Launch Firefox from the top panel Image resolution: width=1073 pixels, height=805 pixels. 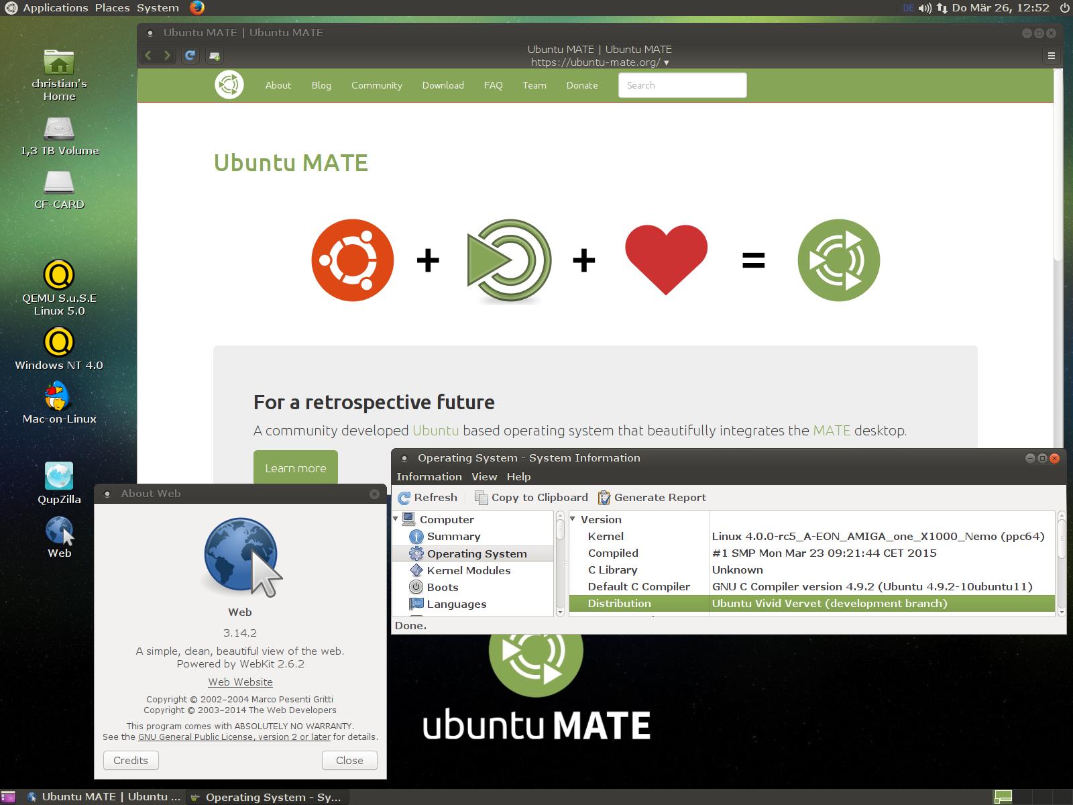click(x=196, y=8)
